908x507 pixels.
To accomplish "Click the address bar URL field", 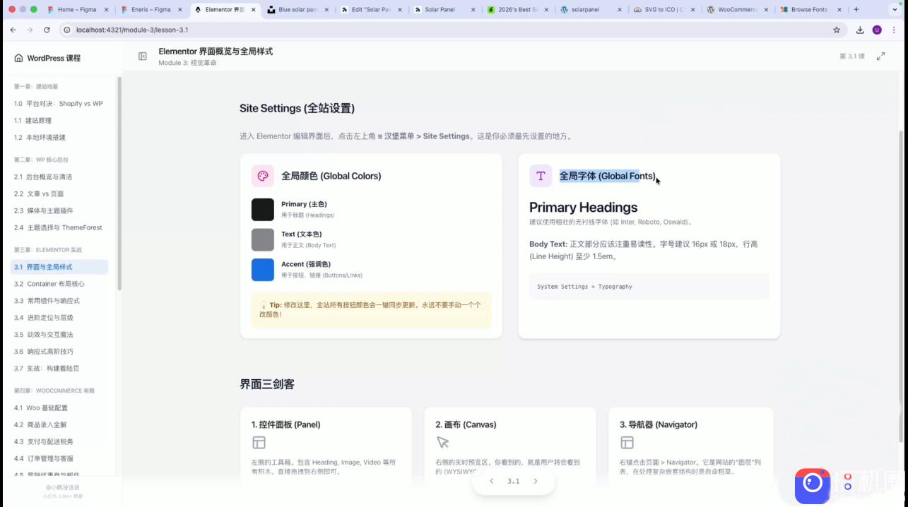I will [x=452, y=30].
